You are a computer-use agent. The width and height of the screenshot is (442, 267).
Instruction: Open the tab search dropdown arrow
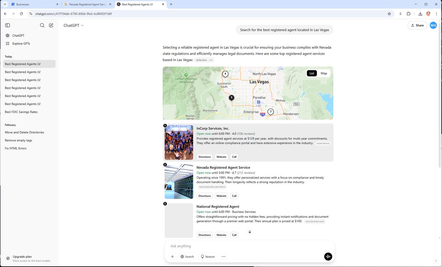point(5,4)
